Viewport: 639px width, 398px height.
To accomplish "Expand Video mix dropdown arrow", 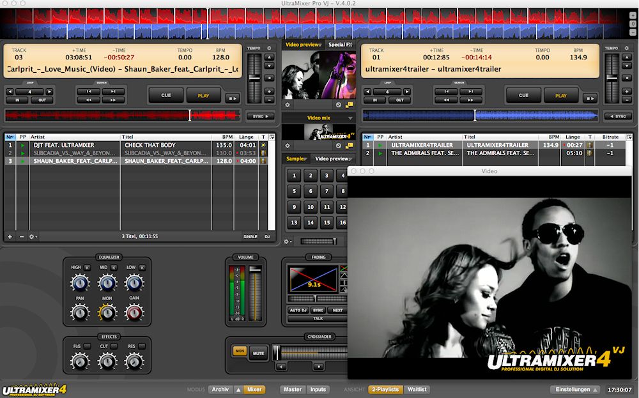I will coord(350,118).
